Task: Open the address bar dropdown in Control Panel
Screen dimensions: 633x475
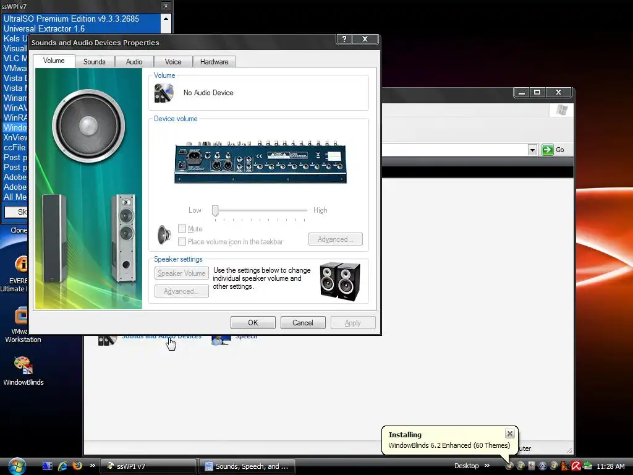Action: coord(532,150)
